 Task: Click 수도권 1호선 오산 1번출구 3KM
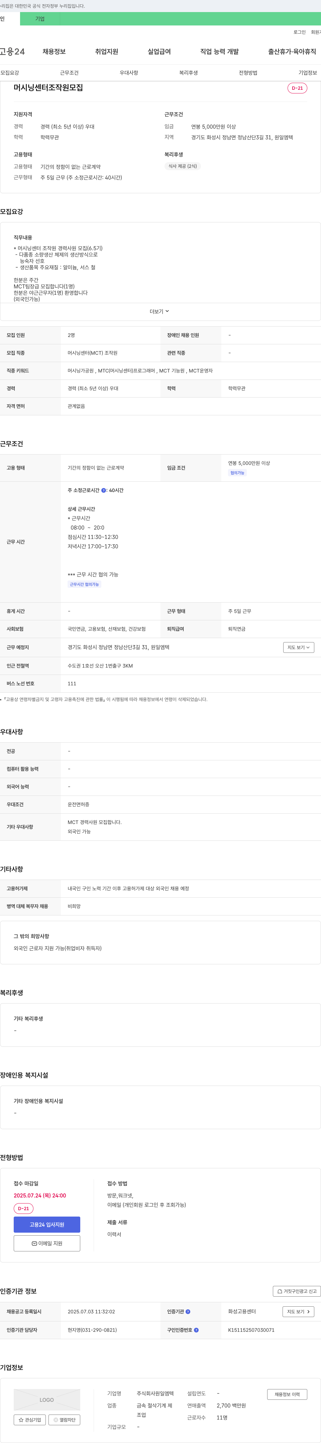coord(100,666)
